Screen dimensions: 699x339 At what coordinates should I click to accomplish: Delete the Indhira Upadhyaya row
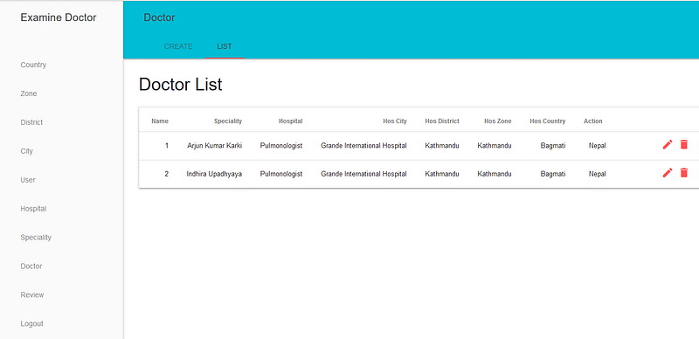[684, 173]
